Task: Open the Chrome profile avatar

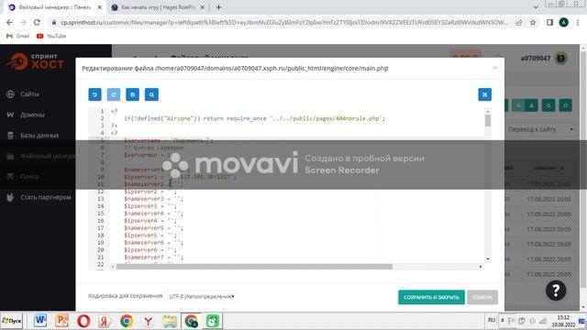Action: (563, 22)
